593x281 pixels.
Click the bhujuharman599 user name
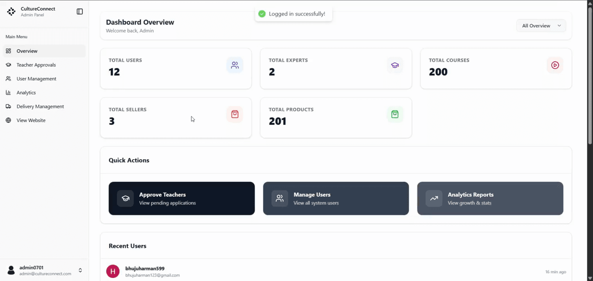click(x=145, y=269)
